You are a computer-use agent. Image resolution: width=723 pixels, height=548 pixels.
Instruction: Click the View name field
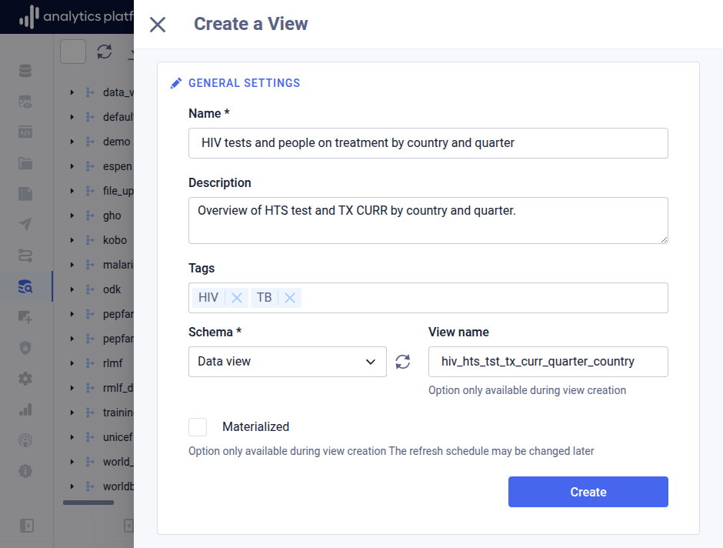tap(548, 362)
